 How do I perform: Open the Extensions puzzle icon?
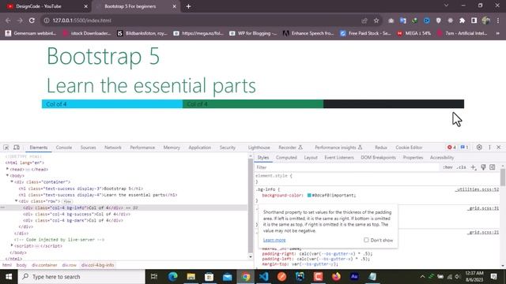462,21
